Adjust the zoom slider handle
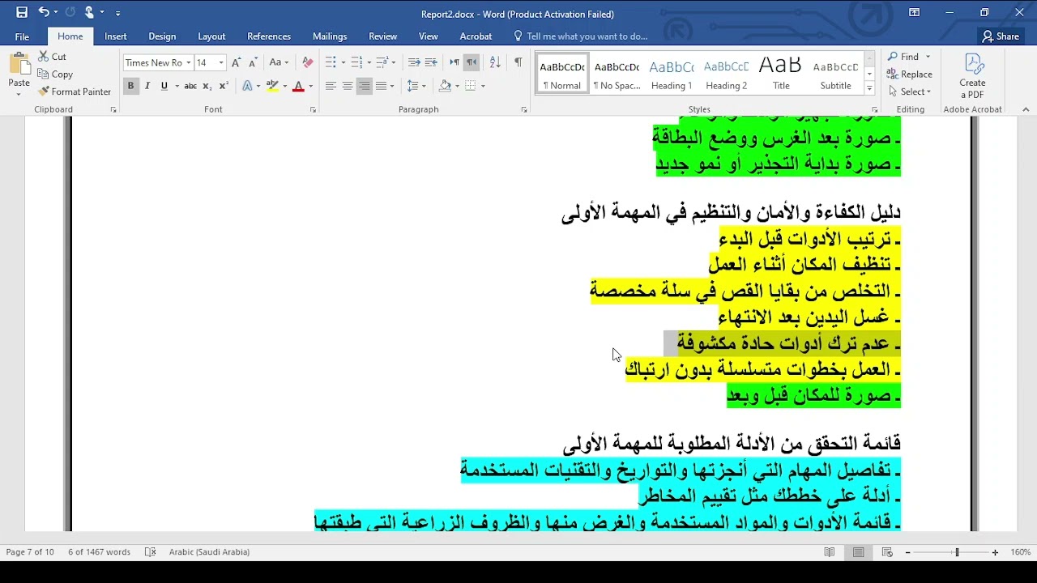1037x583 pixels. tap(957, 552)
